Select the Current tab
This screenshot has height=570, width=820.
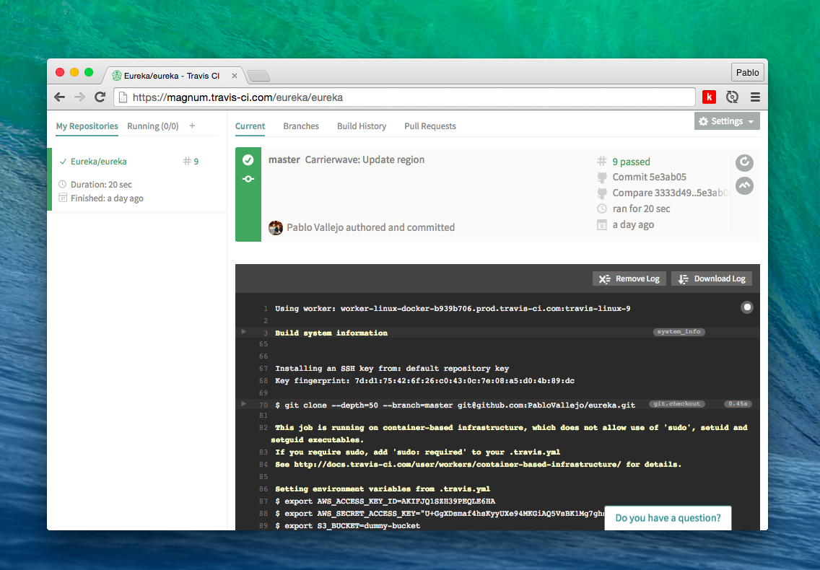(x=250, y=126)
